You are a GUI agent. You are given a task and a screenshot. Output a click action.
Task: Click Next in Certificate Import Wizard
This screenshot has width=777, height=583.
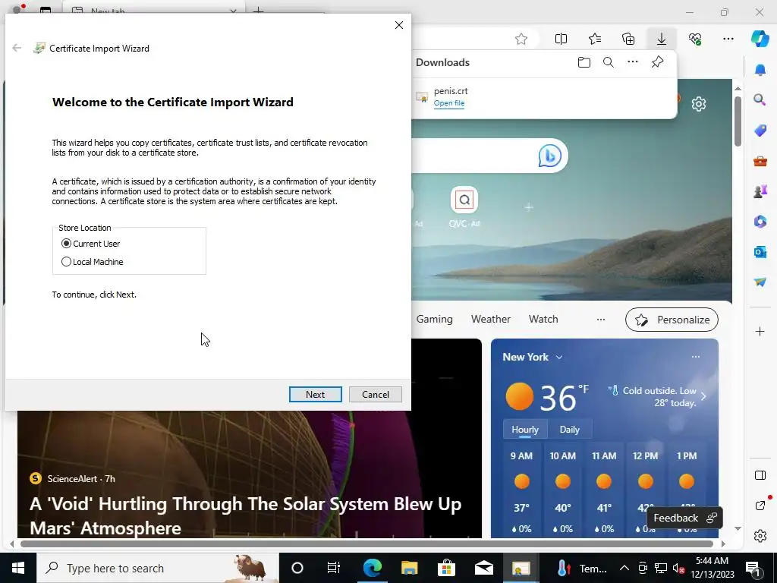click(x=315, y=394)
